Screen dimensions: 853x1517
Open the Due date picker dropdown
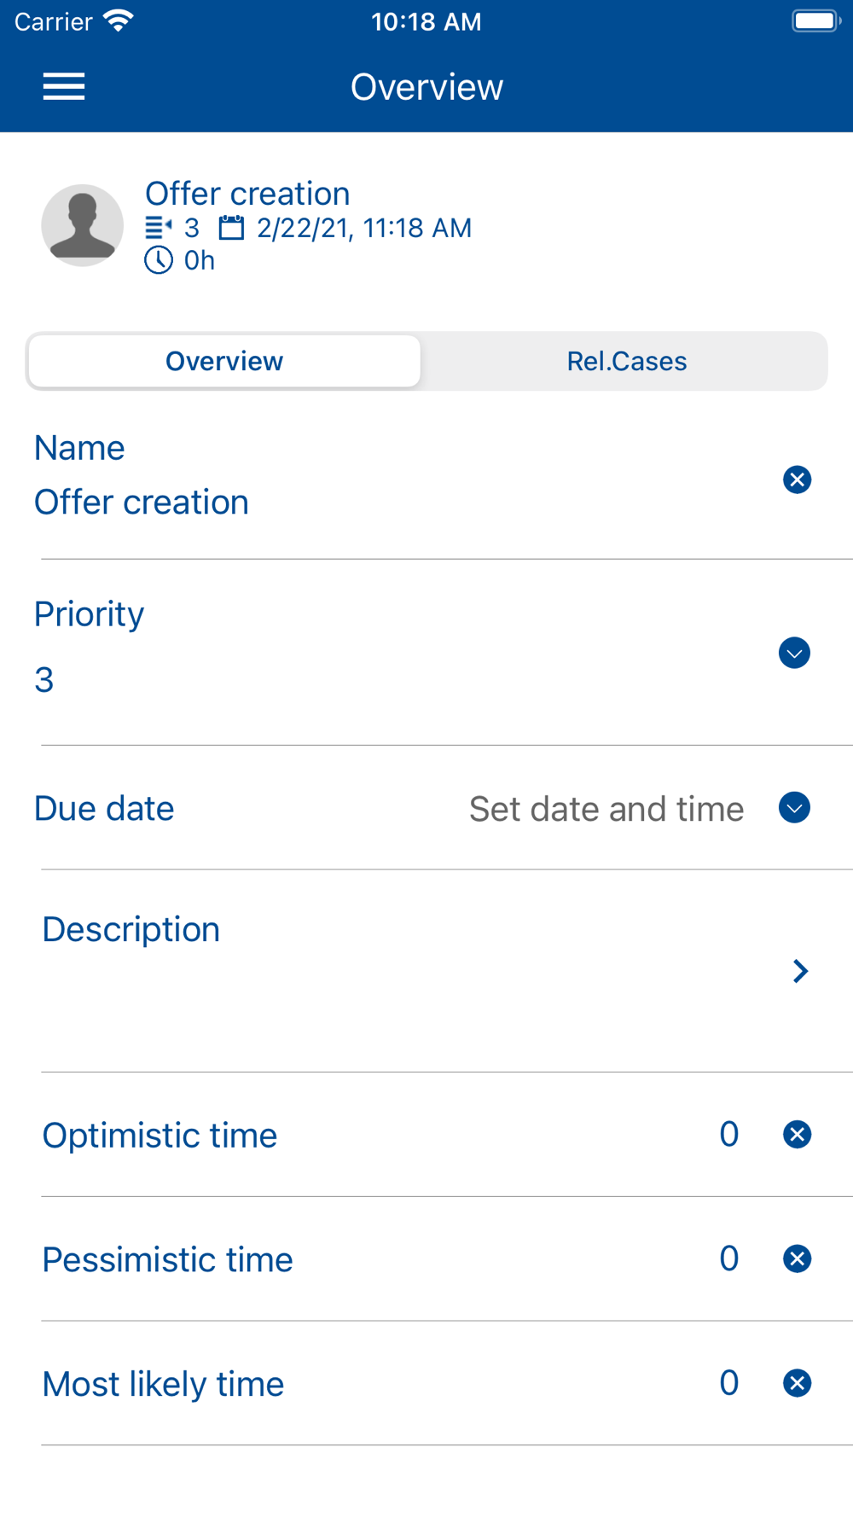(x=794, y=808)
